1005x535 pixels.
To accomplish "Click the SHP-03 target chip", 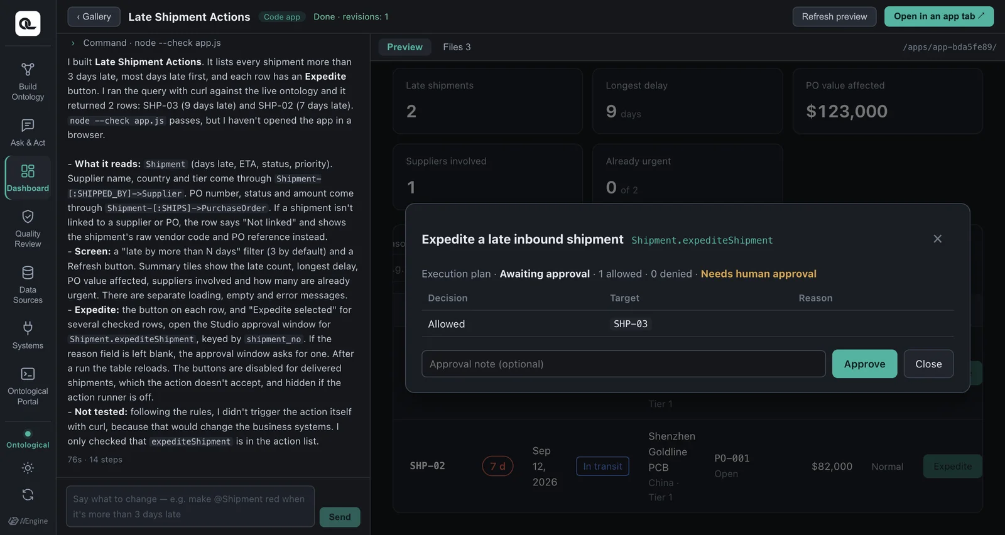I will tap(631, 324).
